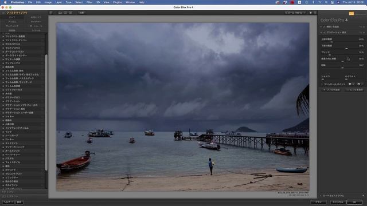Add control point with plus icon
The image size is (367, 206).
coord(350,84)
